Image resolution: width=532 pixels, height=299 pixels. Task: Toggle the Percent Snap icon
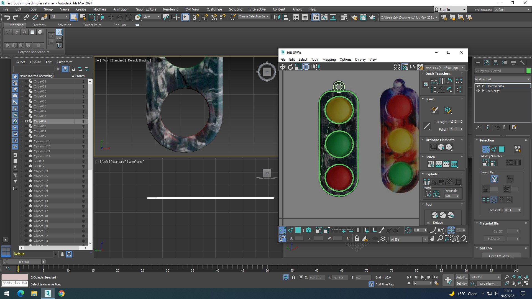pos(214,17)
